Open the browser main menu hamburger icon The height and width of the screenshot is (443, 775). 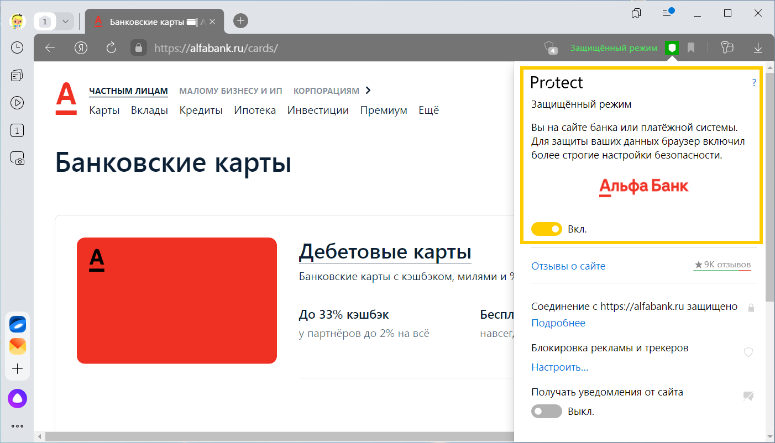click(x=667, y=13)
